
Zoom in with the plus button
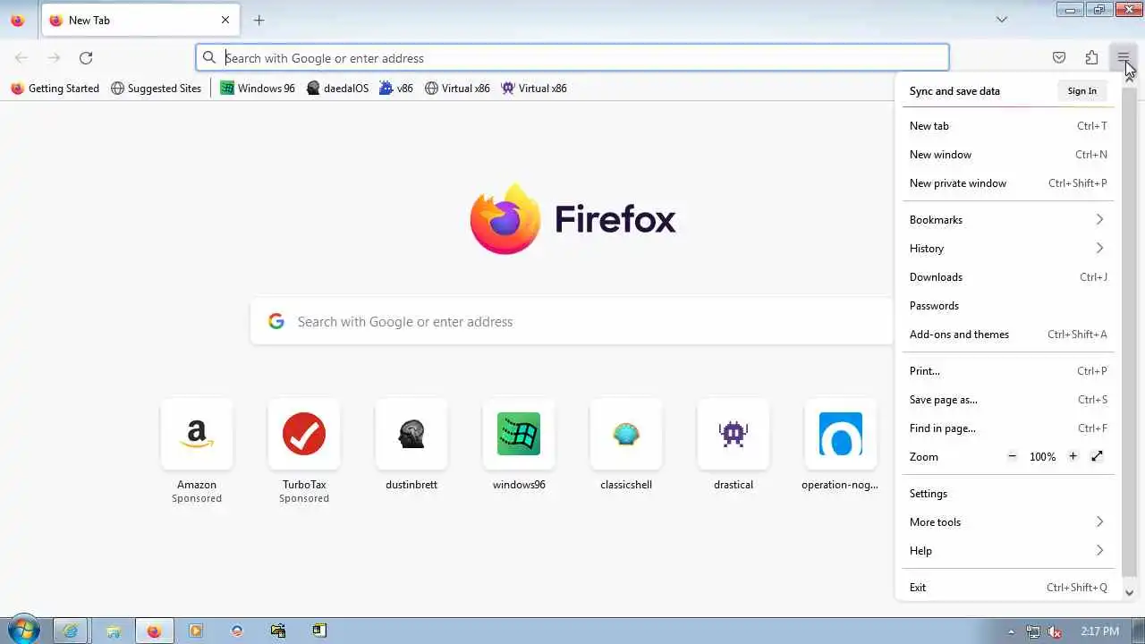[x=1073, y=456]
